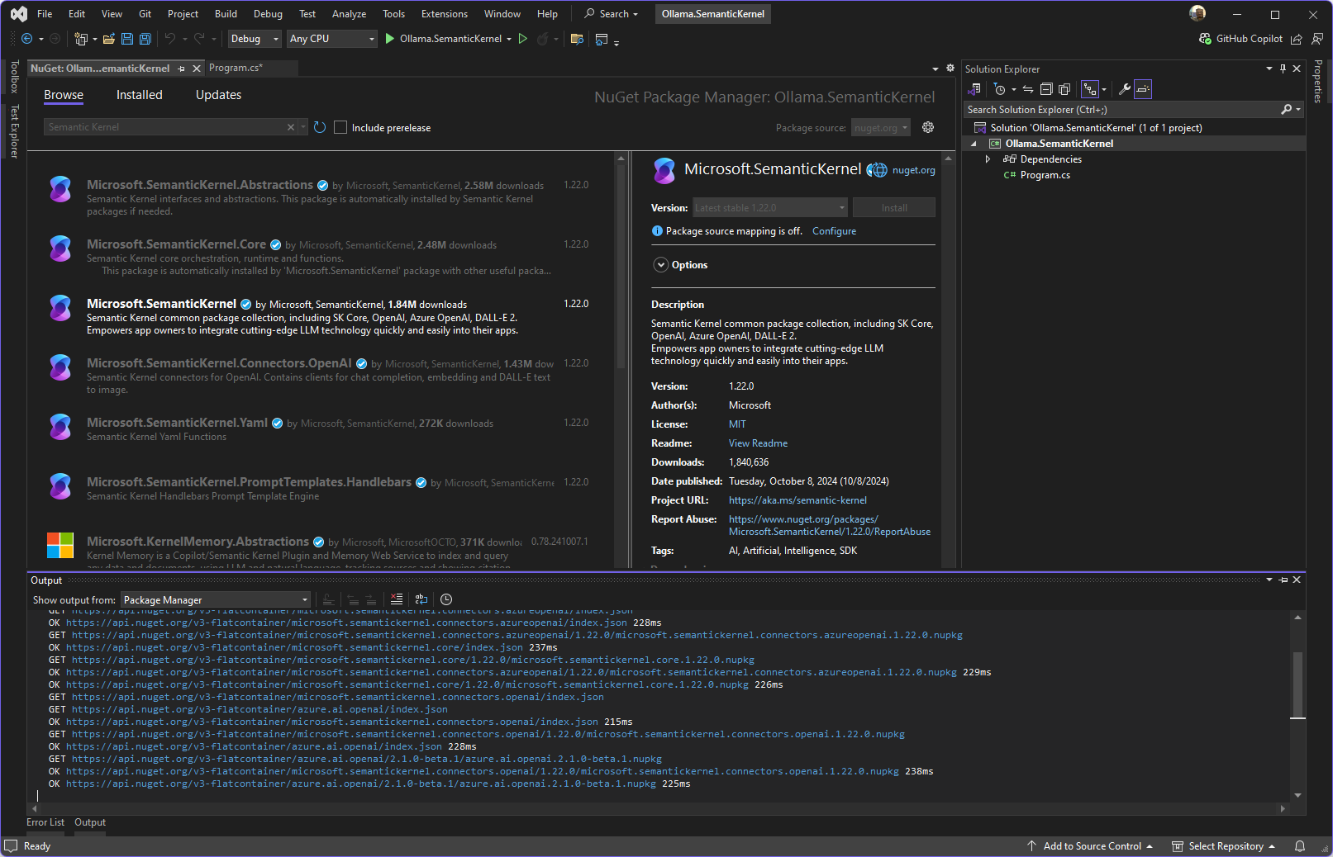The image size is (1333, 857).
Task: Open the Show output from Package Manager dropdown
Action: coord(216,600)
